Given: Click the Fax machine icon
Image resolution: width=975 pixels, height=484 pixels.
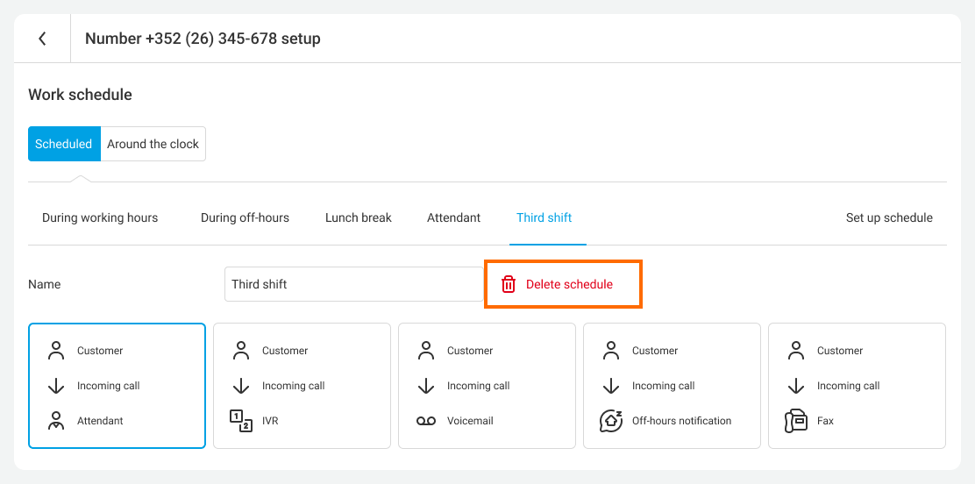Looking at the screenshot, I should coord(796,421).
